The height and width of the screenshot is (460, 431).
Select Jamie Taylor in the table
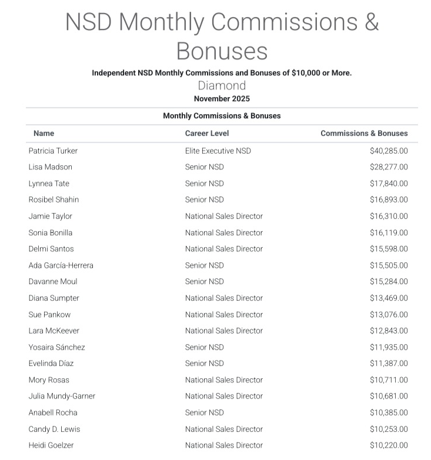coord(50,216)
